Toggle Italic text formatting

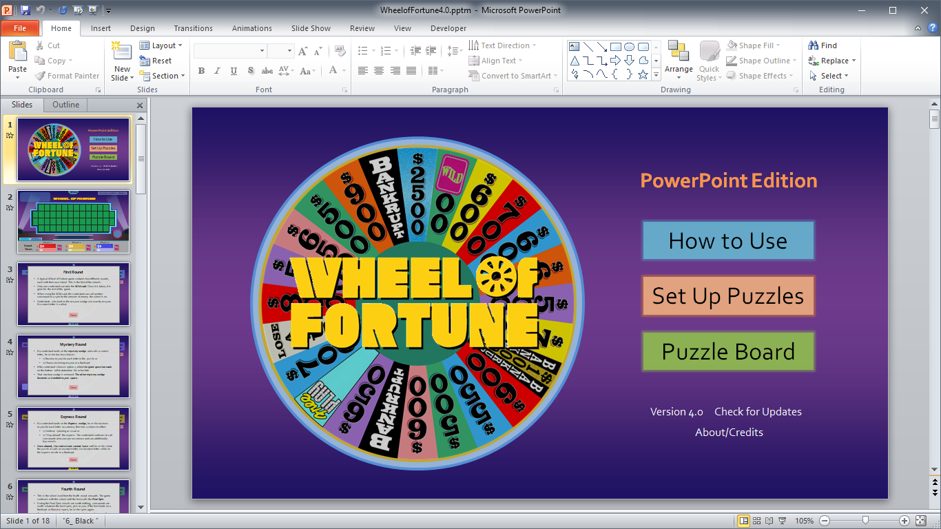pos(217,71)
